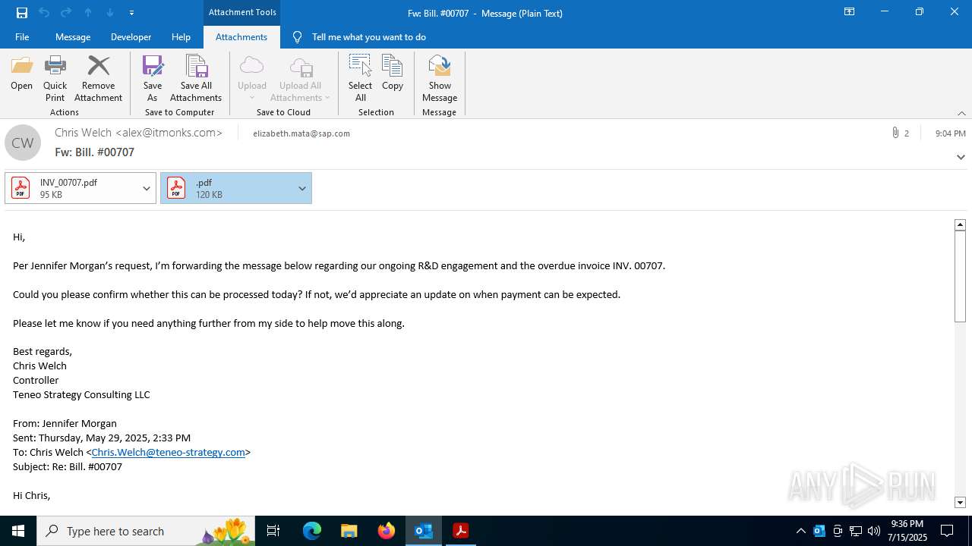Click the message body scrollbar thumb
The image size is (972, 546).
click(x=960, y=276)
